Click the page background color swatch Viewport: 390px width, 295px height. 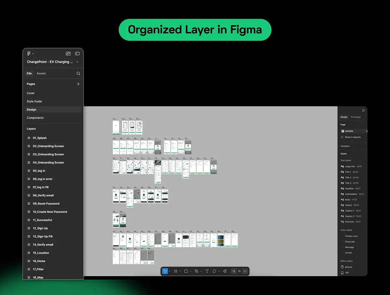click(x=343, y=131)
